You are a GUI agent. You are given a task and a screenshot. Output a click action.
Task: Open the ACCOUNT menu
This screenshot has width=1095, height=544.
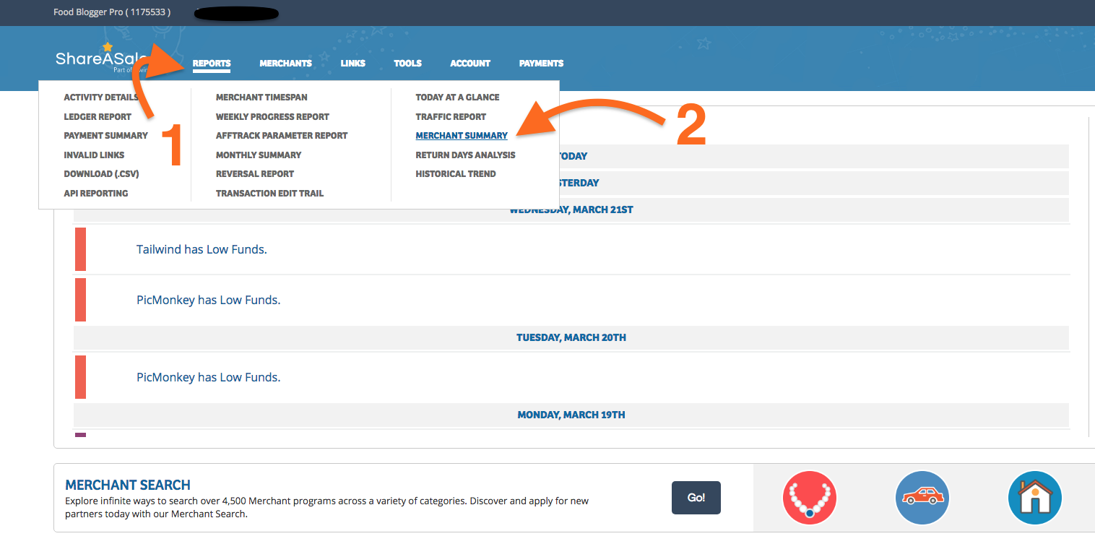click(x=470, y=64)
